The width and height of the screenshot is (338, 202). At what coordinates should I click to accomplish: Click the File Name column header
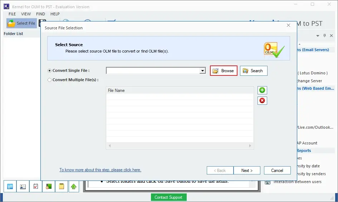coord(180,90)
